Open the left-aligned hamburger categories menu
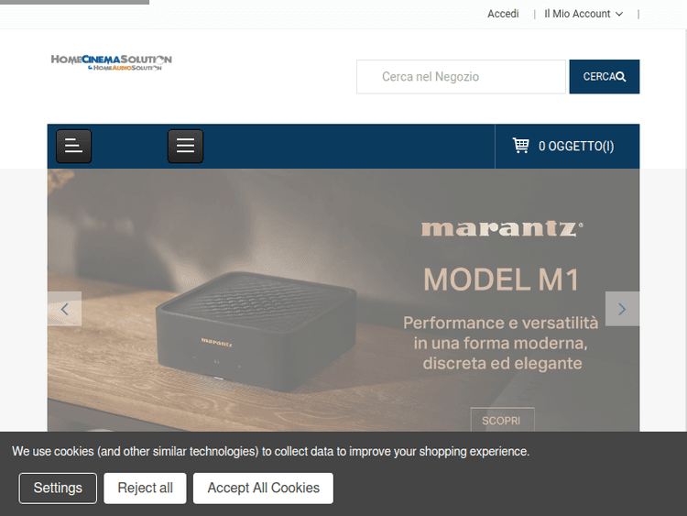The image size is (687, 516). click(73, 146)
